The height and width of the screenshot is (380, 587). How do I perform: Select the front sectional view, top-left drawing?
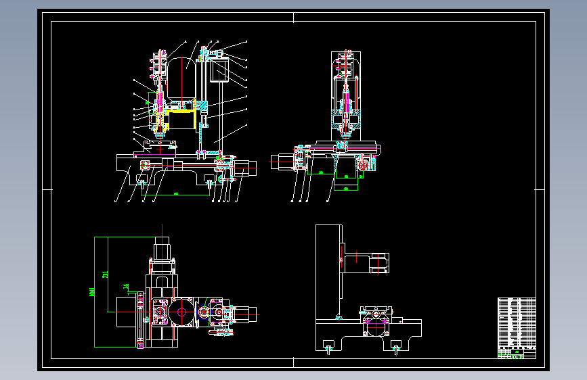[186, 122]
